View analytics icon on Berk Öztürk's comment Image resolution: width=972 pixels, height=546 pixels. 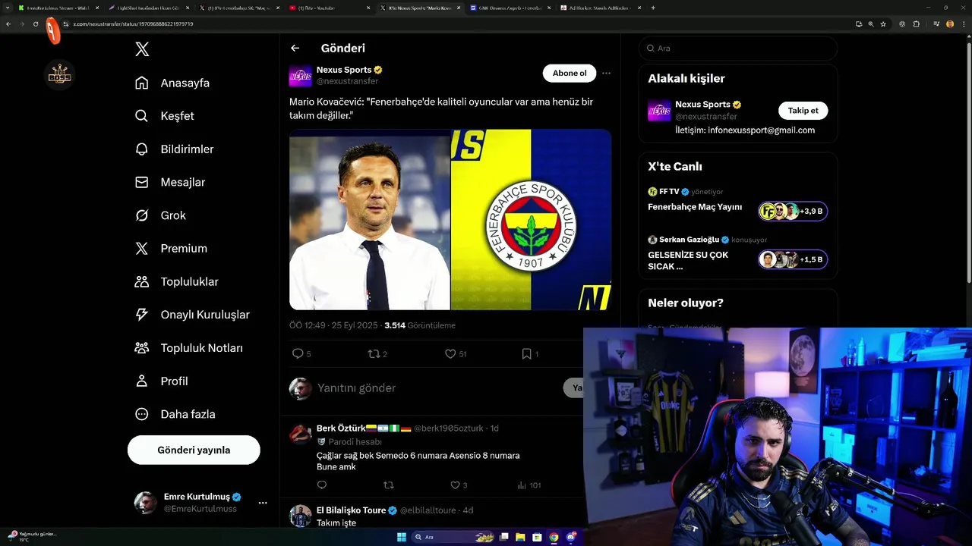(522, 485)
